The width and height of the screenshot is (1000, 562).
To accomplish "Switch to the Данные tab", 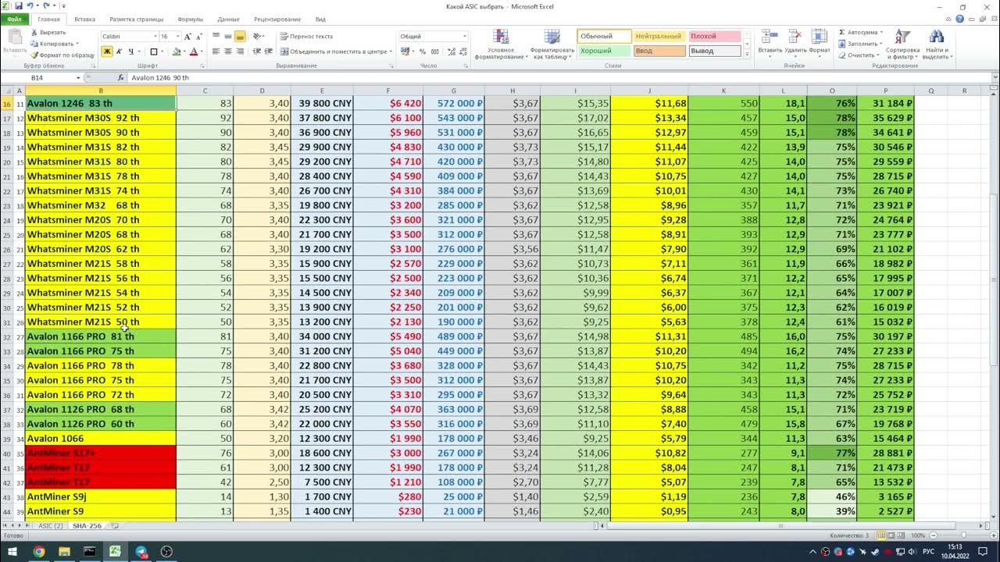I will pyautogui.click(x=229, y=19).
